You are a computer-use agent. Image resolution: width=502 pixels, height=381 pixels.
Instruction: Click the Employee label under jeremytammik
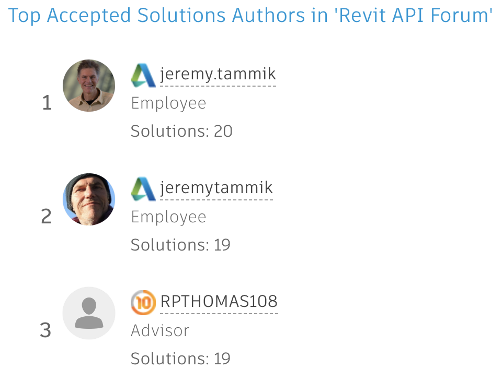pyautogui.click(x=168, y=217)
